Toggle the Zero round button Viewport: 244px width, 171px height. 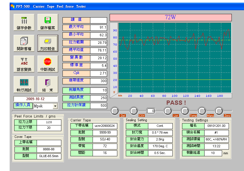[x=219, y=111]
